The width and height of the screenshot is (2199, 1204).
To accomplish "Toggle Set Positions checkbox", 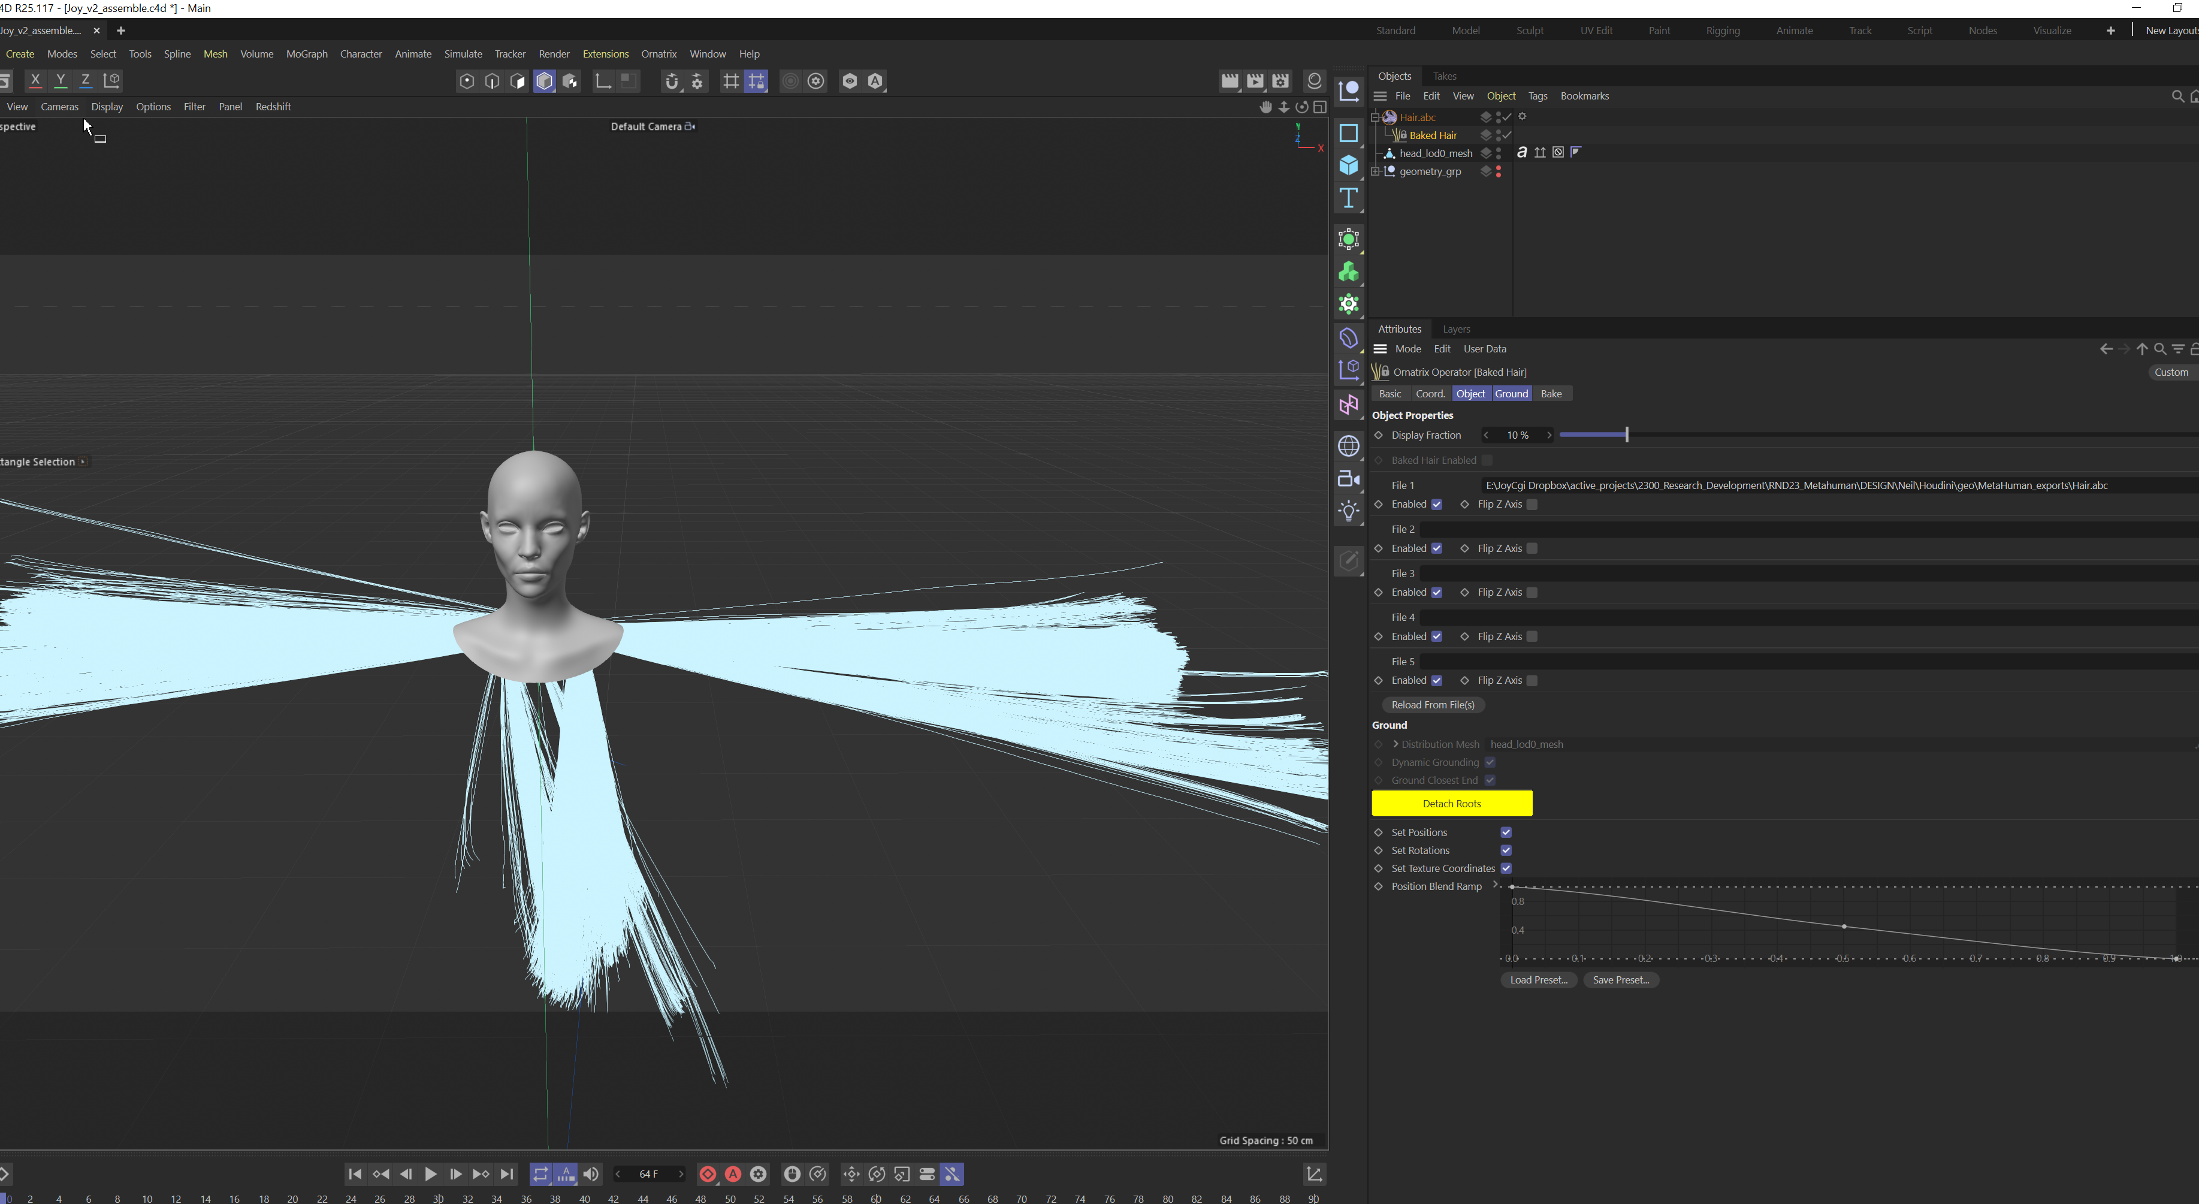I will coord(1506,832).
